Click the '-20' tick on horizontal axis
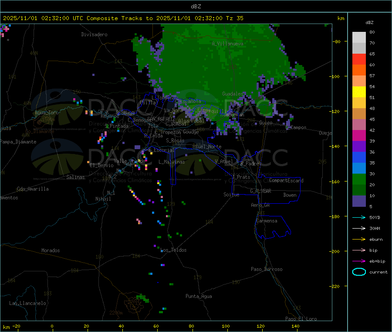The image size is (392, 332). 16,326
